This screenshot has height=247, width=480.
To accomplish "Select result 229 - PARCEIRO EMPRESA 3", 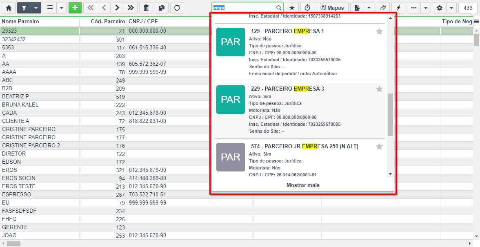I will [287, 89].
